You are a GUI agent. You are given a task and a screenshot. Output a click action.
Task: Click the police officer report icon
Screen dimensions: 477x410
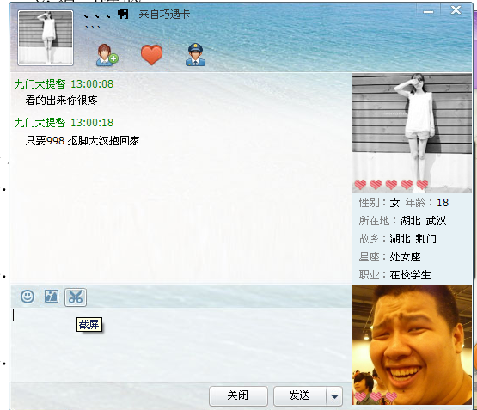pos(195,55)
